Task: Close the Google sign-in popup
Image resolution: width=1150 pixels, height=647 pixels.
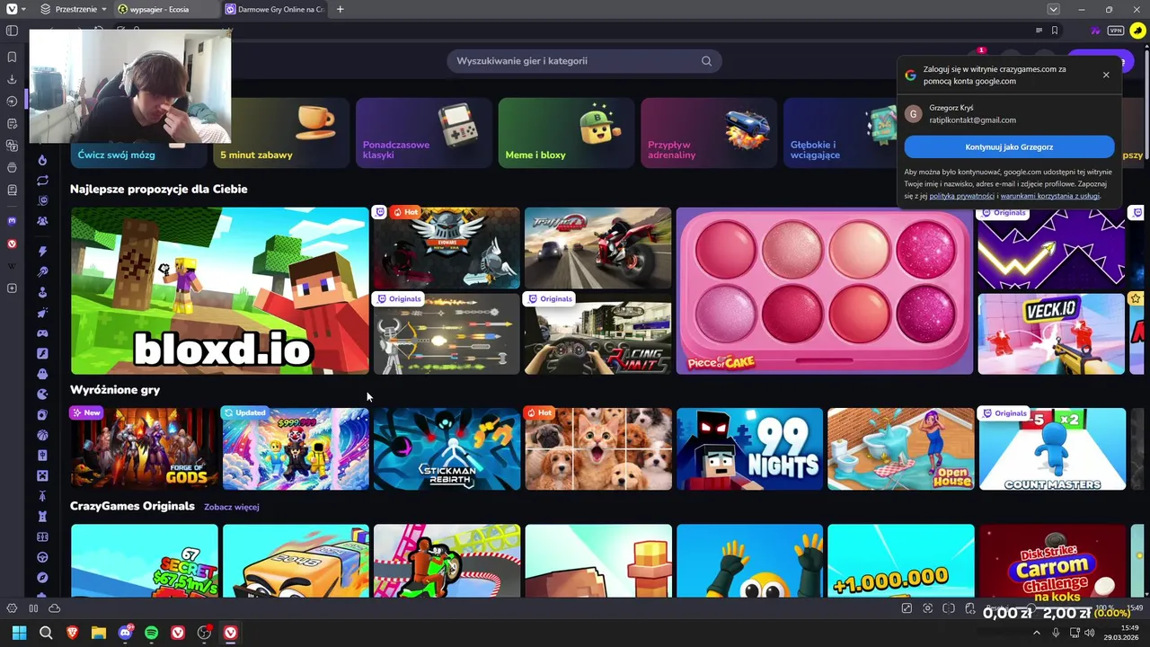Action: (1106, 75)
